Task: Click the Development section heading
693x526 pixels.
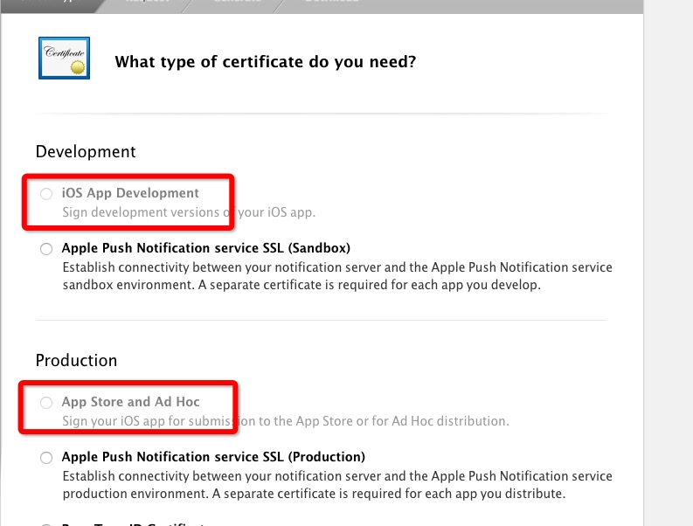Action: (86, 152)
